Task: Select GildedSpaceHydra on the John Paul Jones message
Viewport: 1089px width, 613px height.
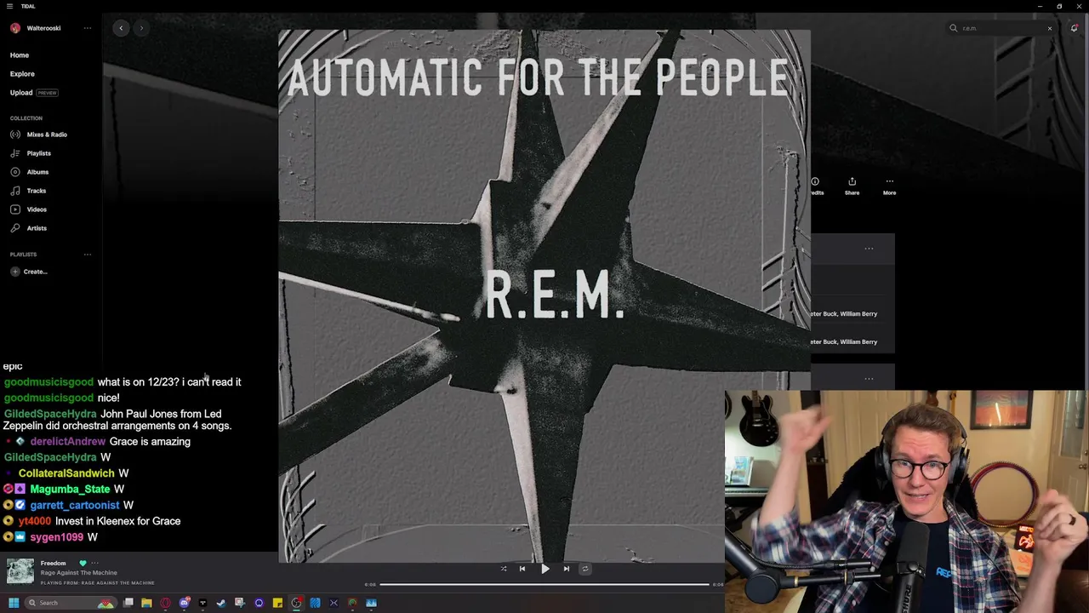Action: (50, 414)
